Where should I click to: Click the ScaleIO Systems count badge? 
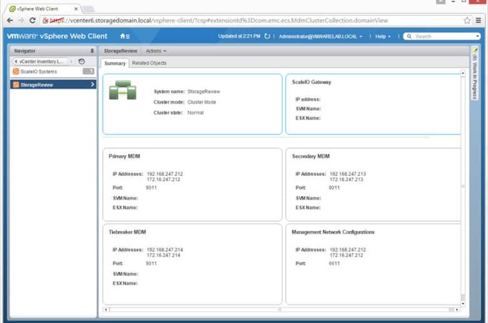[88, 71]
